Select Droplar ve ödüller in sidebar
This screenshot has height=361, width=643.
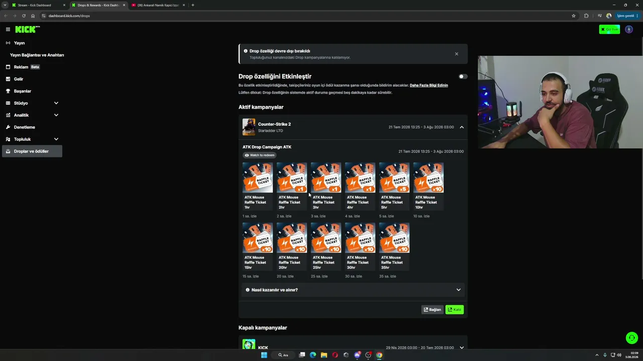[32, 151]
